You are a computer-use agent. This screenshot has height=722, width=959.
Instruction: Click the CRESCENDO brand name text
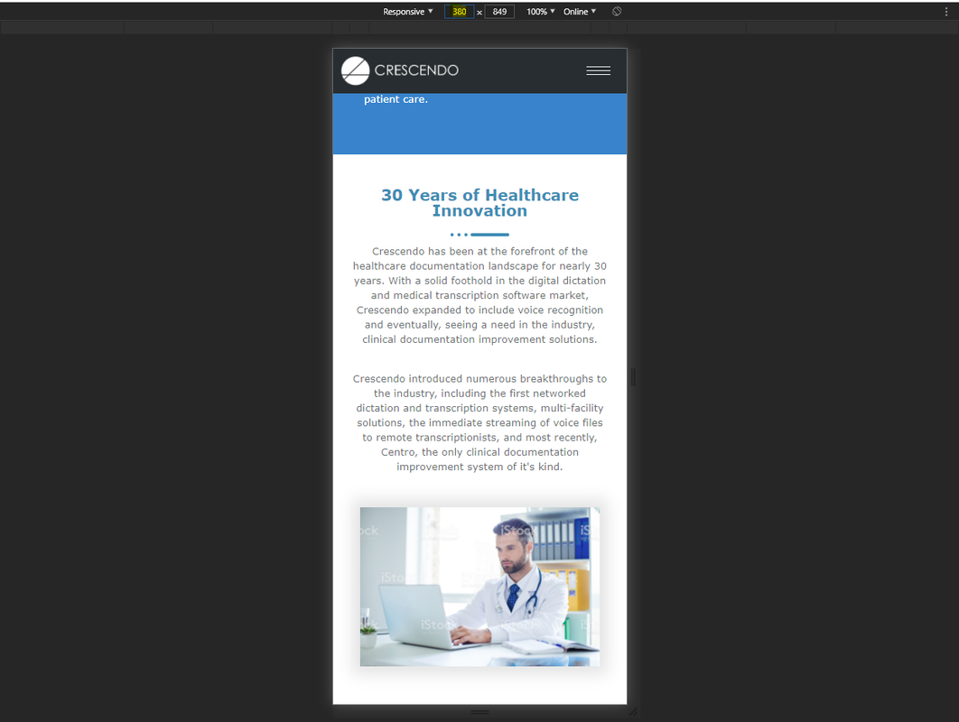416,70
